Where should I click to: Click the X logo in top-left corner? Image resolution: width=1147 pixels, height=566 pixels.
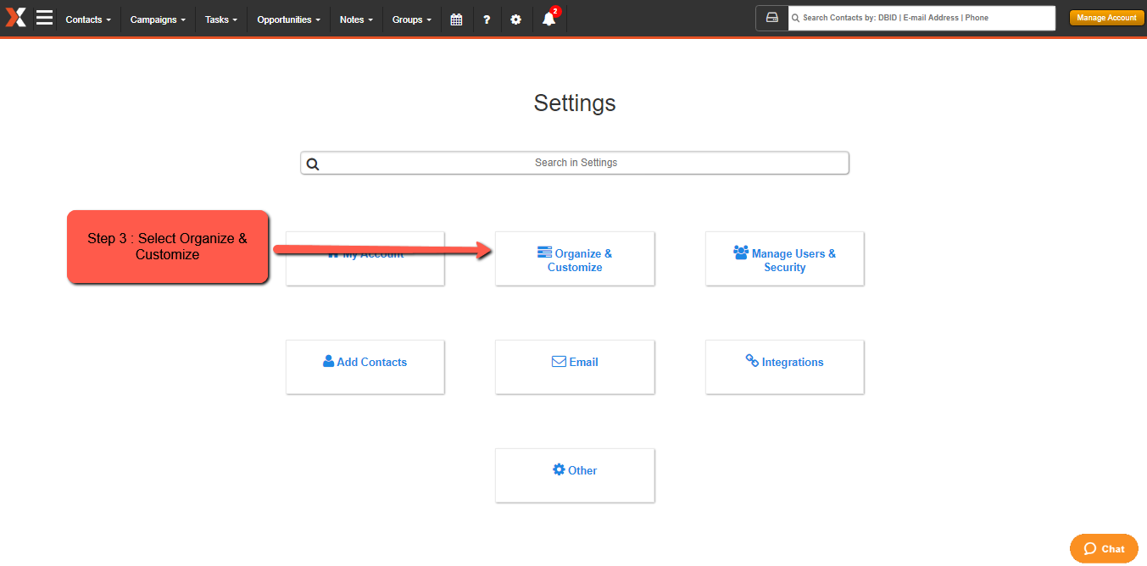point(16,18)
